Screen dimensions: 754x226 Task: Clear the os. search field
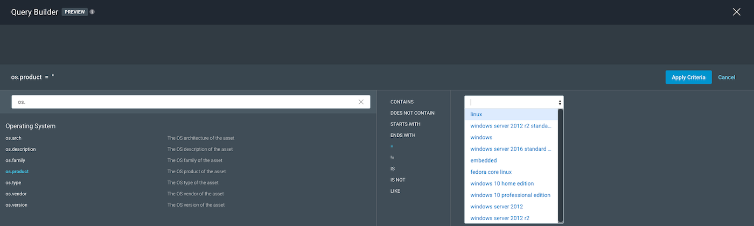[x=361, y=102]
